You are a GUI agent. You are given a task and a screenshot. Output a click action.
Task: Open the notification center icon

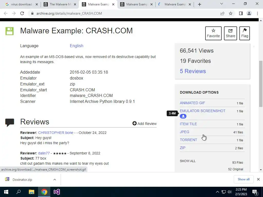point(255,192)
